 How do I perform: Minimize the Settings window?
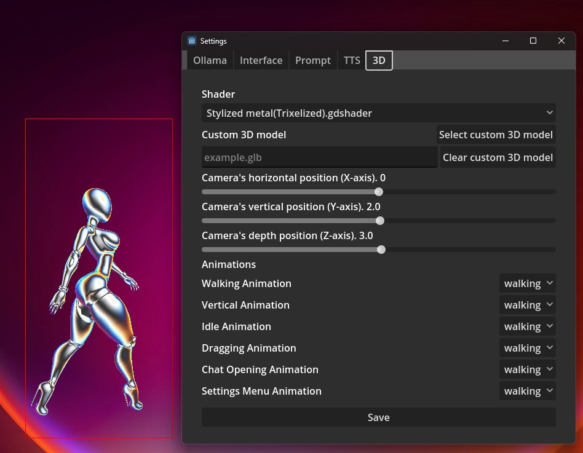506,41
